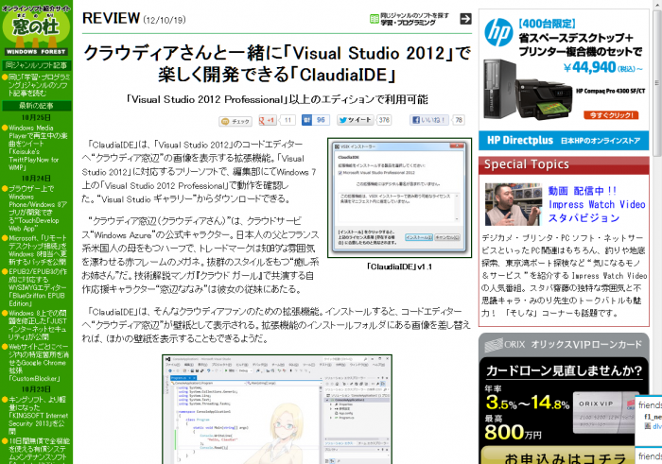Click the Google +1 button

[x=267, y=120]
